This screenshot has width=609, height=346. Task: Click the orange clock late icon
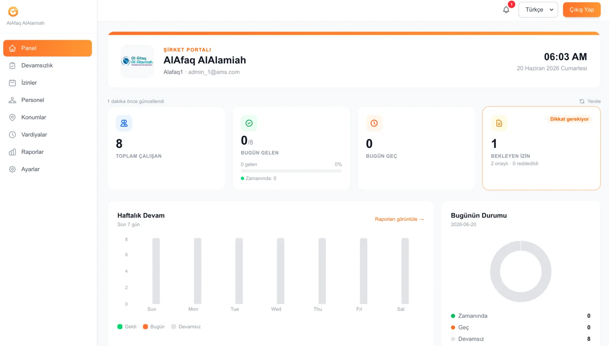tap(374, 123)
